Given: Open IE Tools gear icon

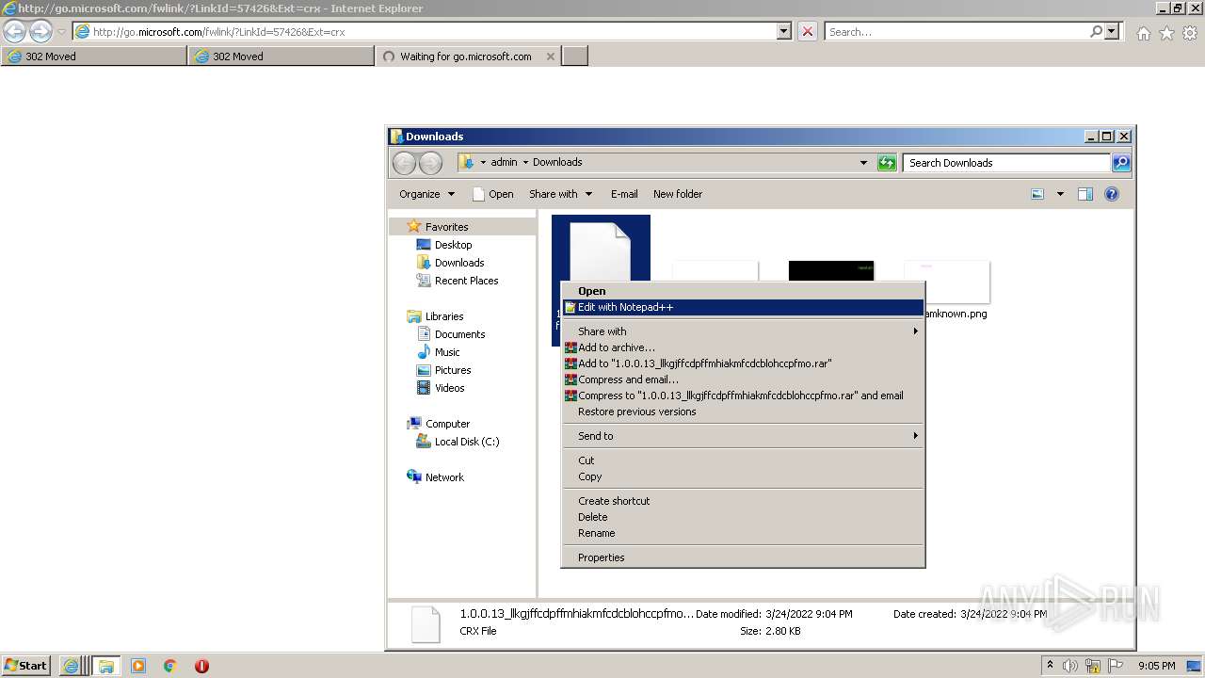Looking at the screenshot, I should click(x=1190, y=33).
